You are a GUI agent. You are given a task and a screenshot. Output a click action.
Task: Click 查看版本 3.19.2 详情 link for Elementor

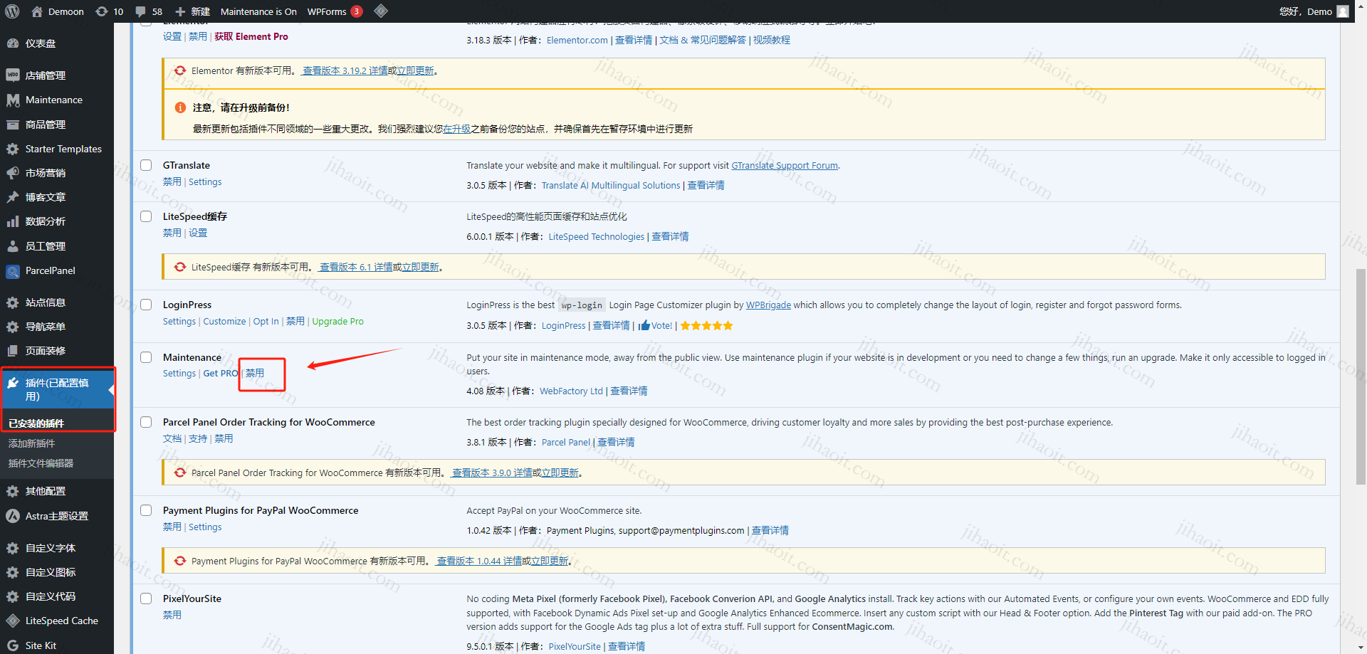345,70
